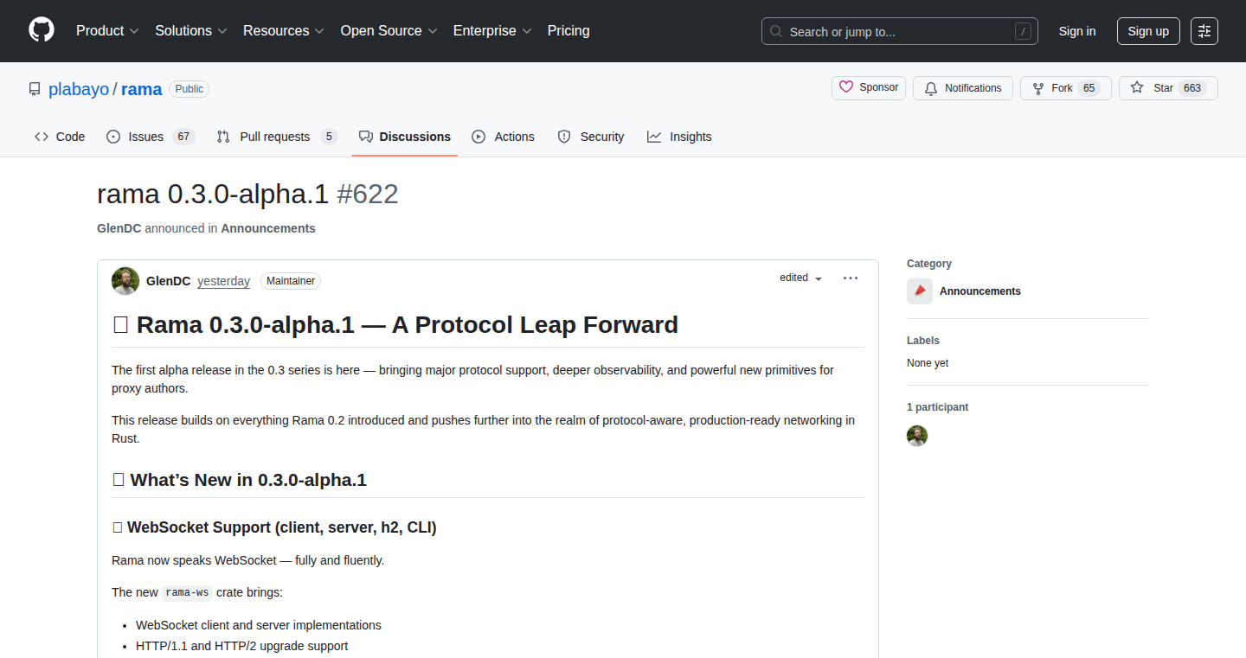
Task: Click the Sponsor heart icon
Action: tap(846, 87)
